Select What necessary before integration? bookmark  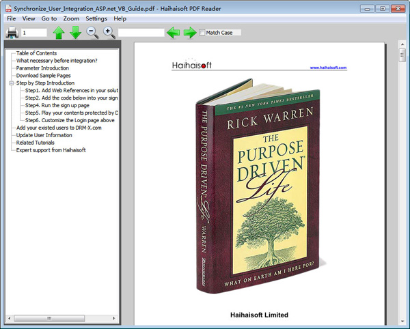57,61
